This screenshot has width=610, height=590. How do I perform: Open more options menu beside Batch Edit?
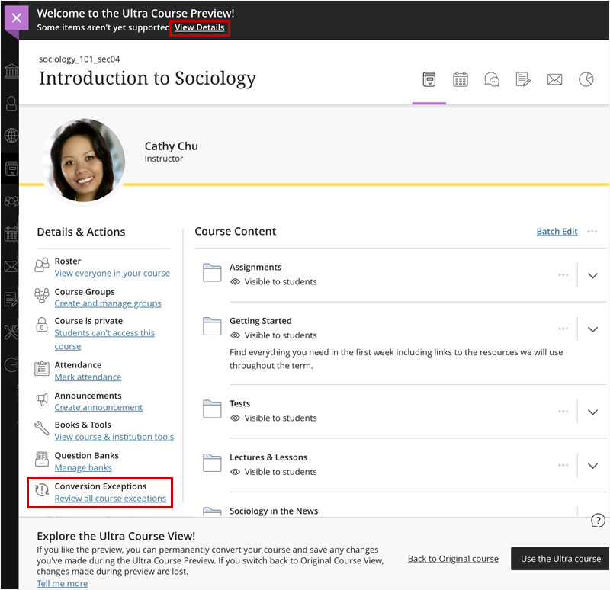click(592, 232)
